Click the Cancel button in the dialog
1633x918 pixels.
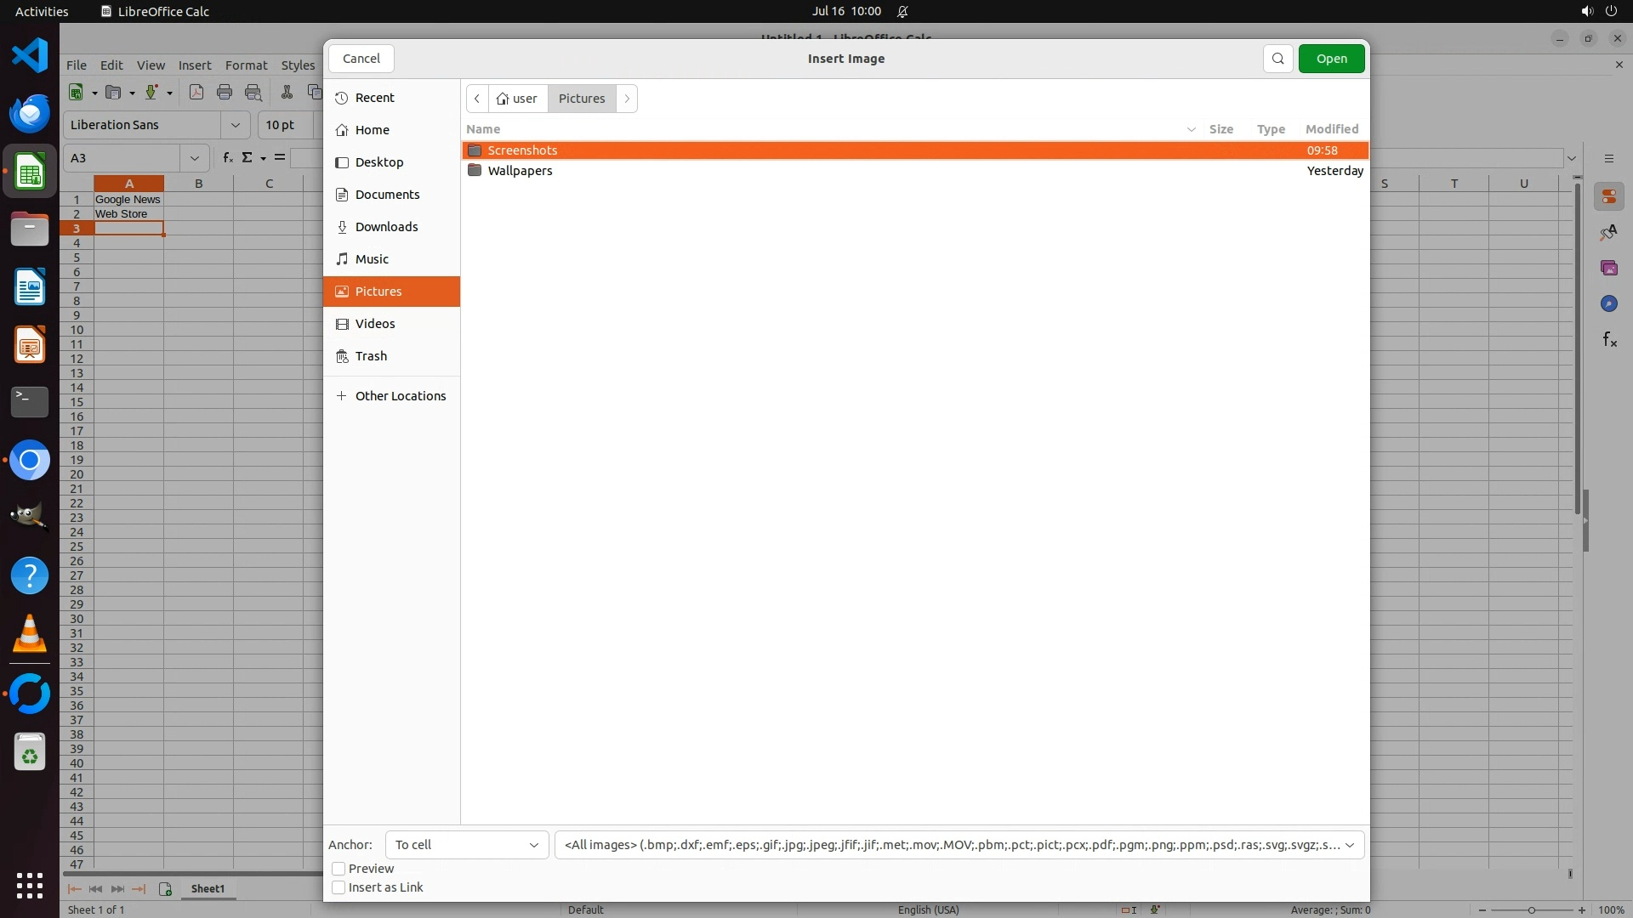(x=361, y=59)
